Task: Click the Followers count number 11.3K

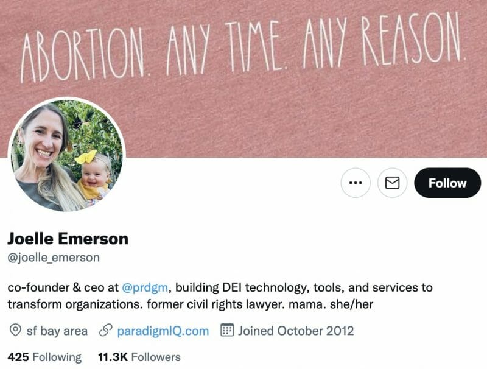Action: (x=113, y=357)
